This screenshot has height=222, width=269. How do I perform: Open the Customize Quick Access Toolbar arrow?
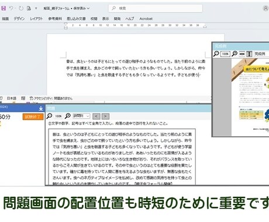(x=36, y=8)
